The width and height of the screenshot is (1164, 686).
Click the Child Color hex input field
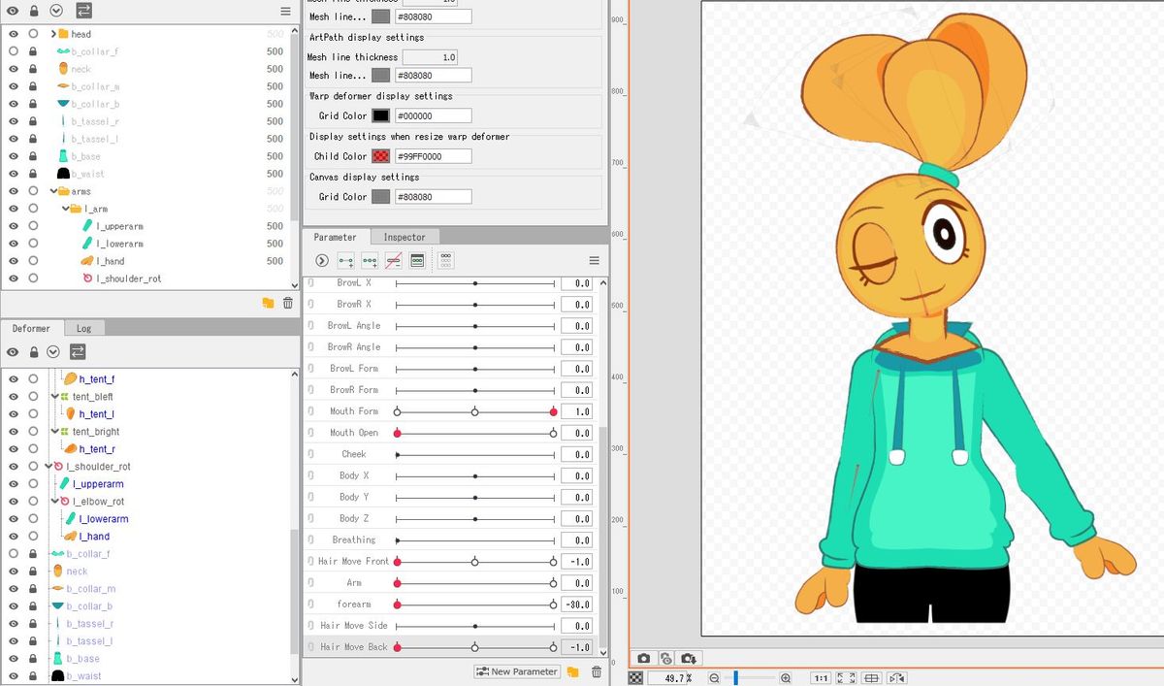tap(433, 156)
